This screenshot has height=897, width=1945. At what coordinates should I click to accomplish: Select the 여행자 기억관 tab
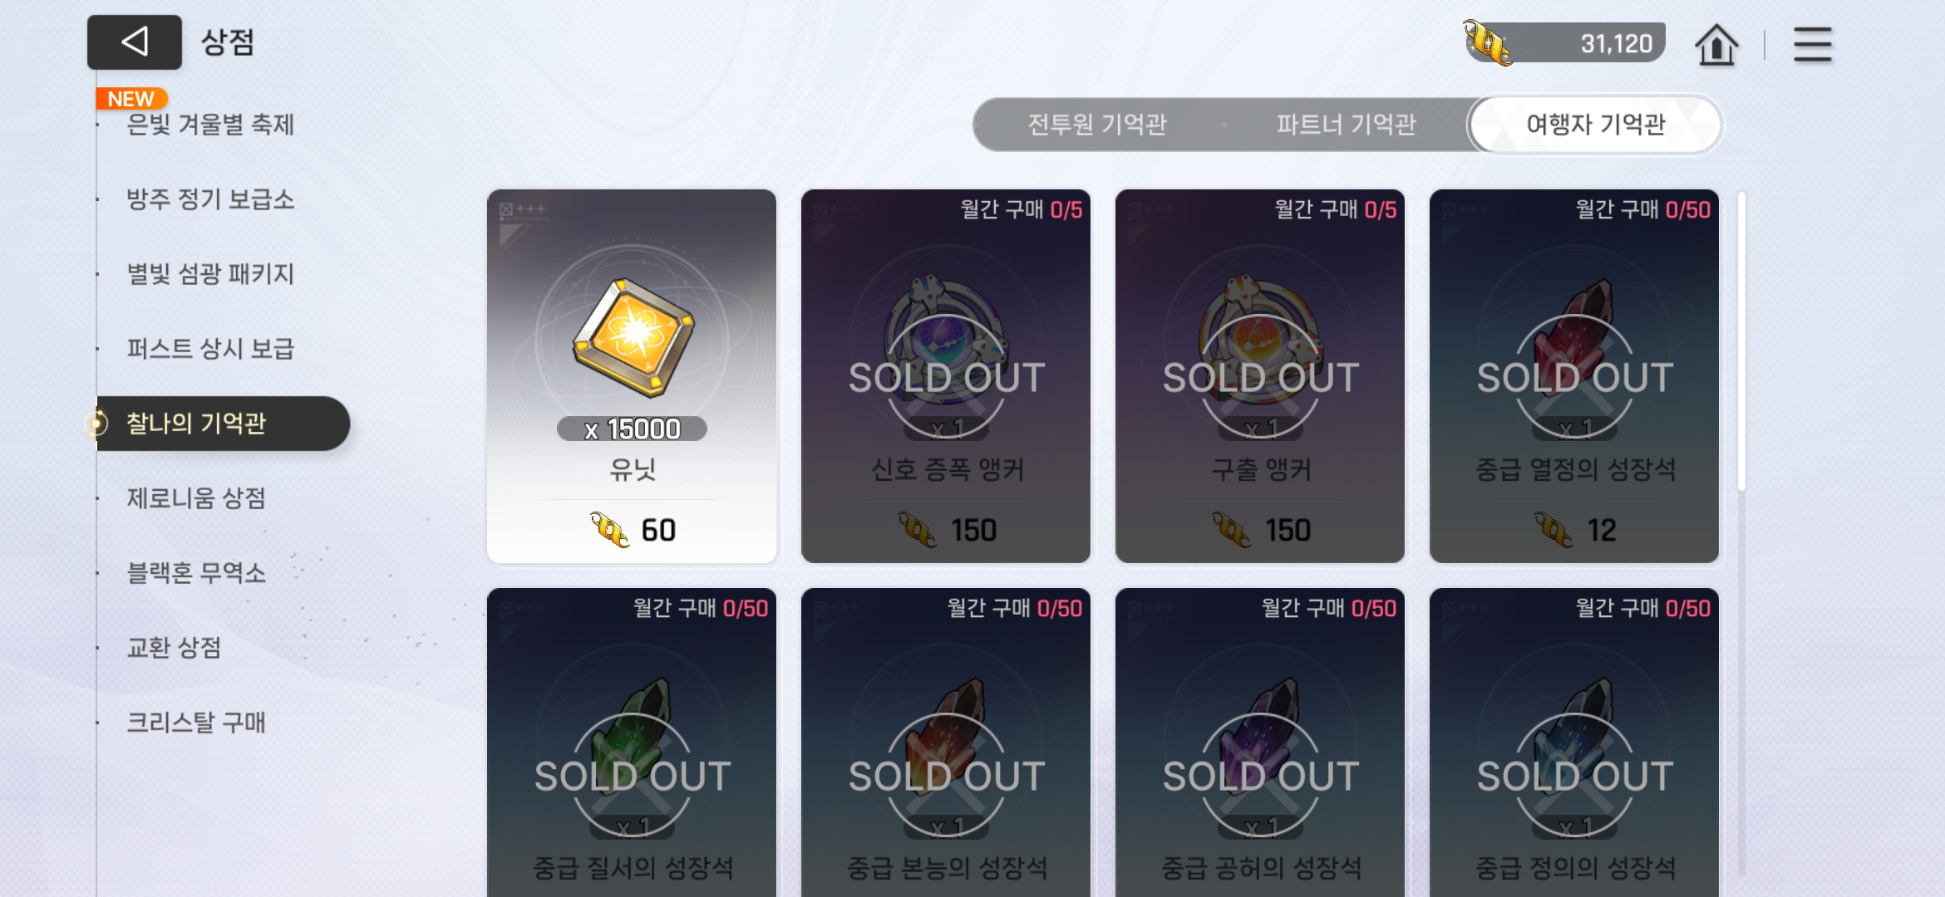(1596, 125)
